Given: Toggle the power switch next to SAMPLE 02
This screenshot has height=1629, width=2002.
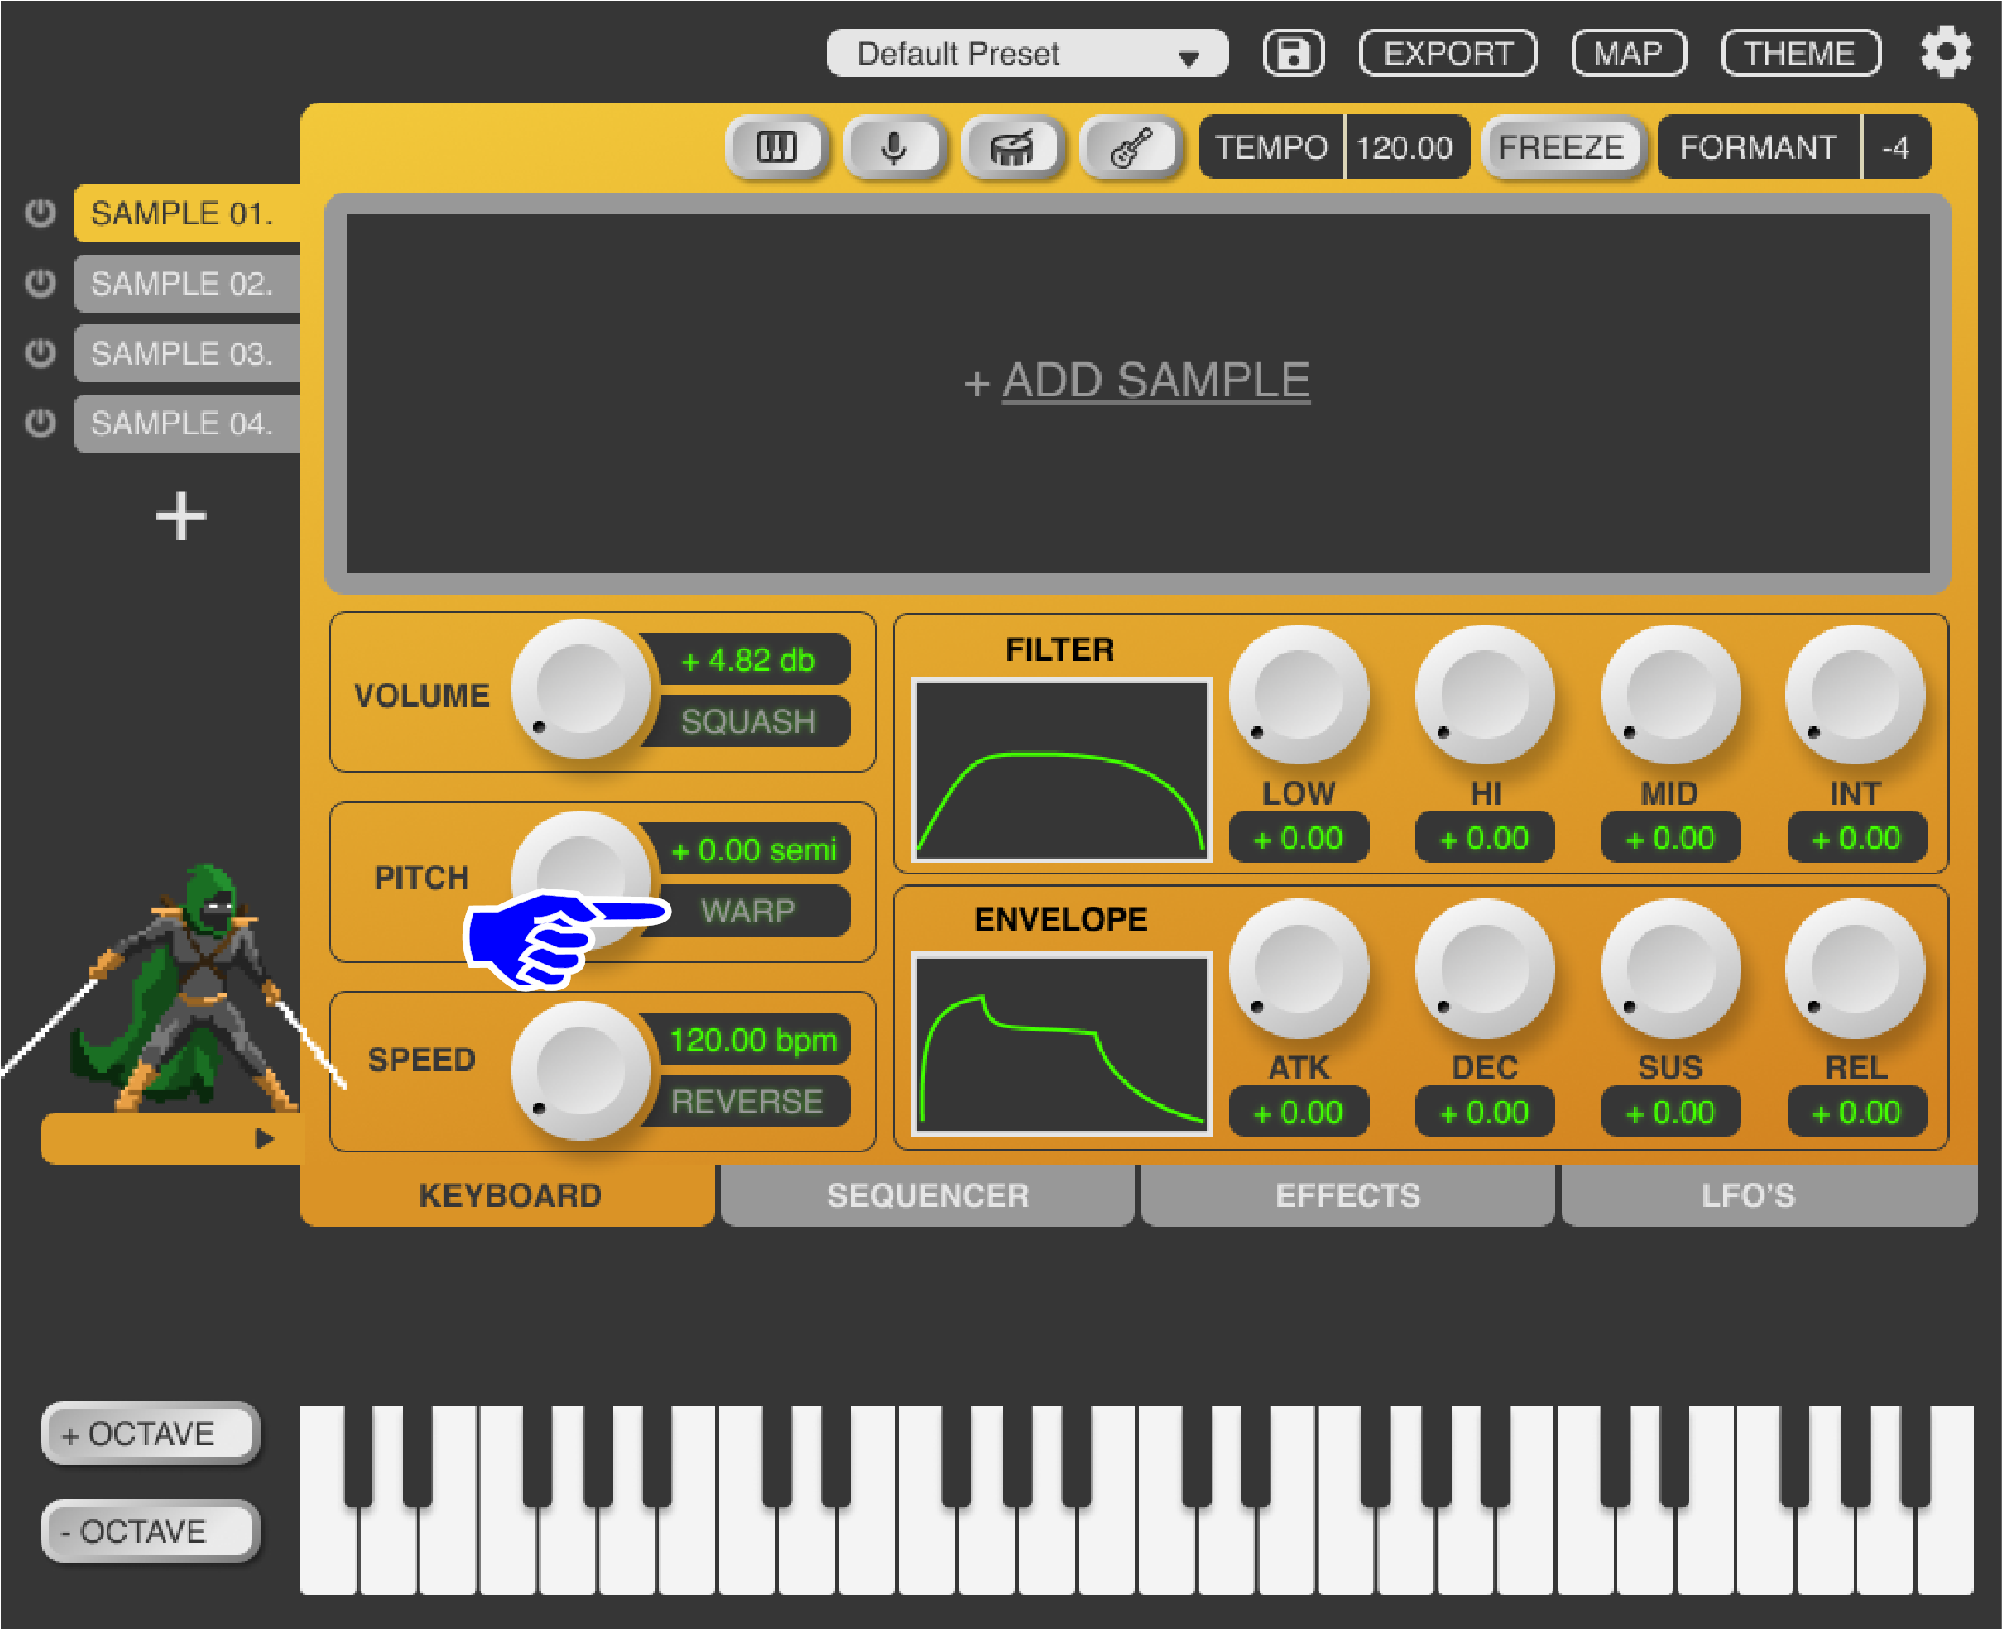Looking at the screenshot, I should click(40, 282).
